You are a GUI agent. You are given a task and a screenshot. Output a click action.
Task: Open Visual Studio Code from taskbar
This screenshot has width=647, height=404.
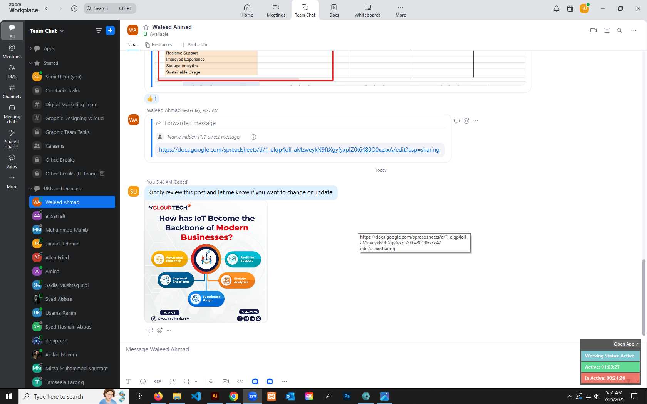click(196, 396)
